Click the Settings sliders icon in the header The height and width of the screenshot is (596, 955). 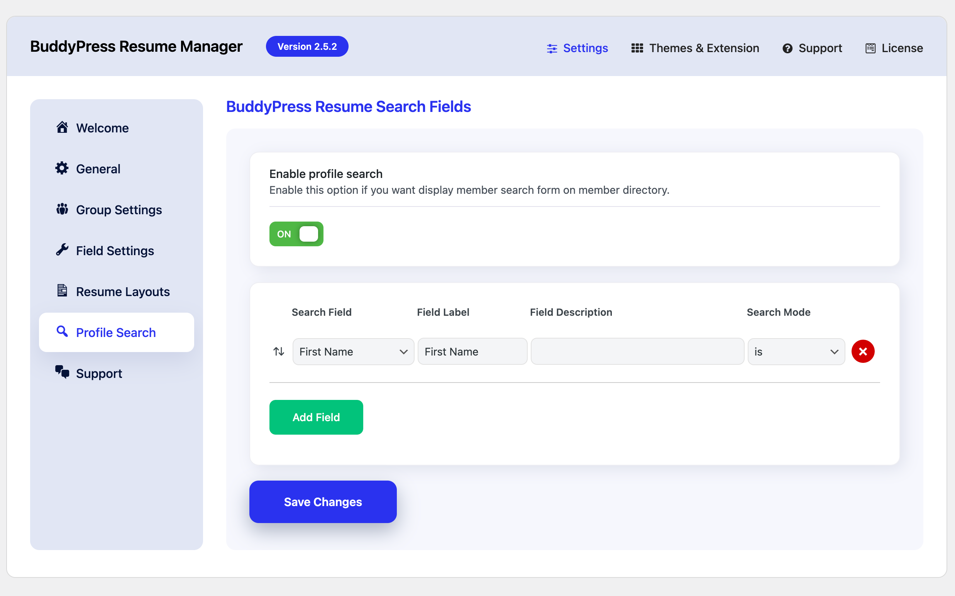pos(552,48)
